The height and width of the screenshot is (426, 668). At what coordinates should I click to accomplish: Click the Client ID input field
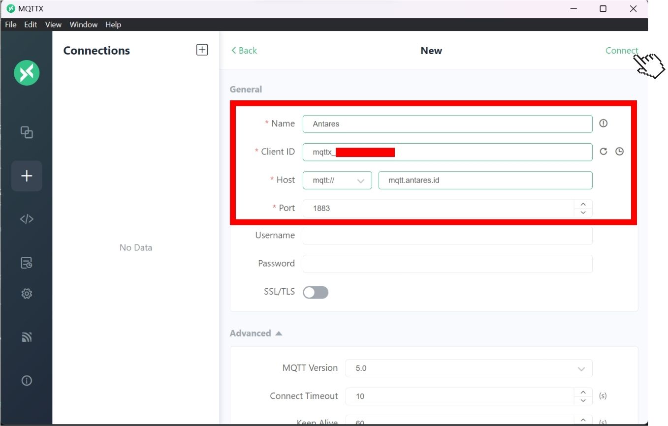(447, 152)
